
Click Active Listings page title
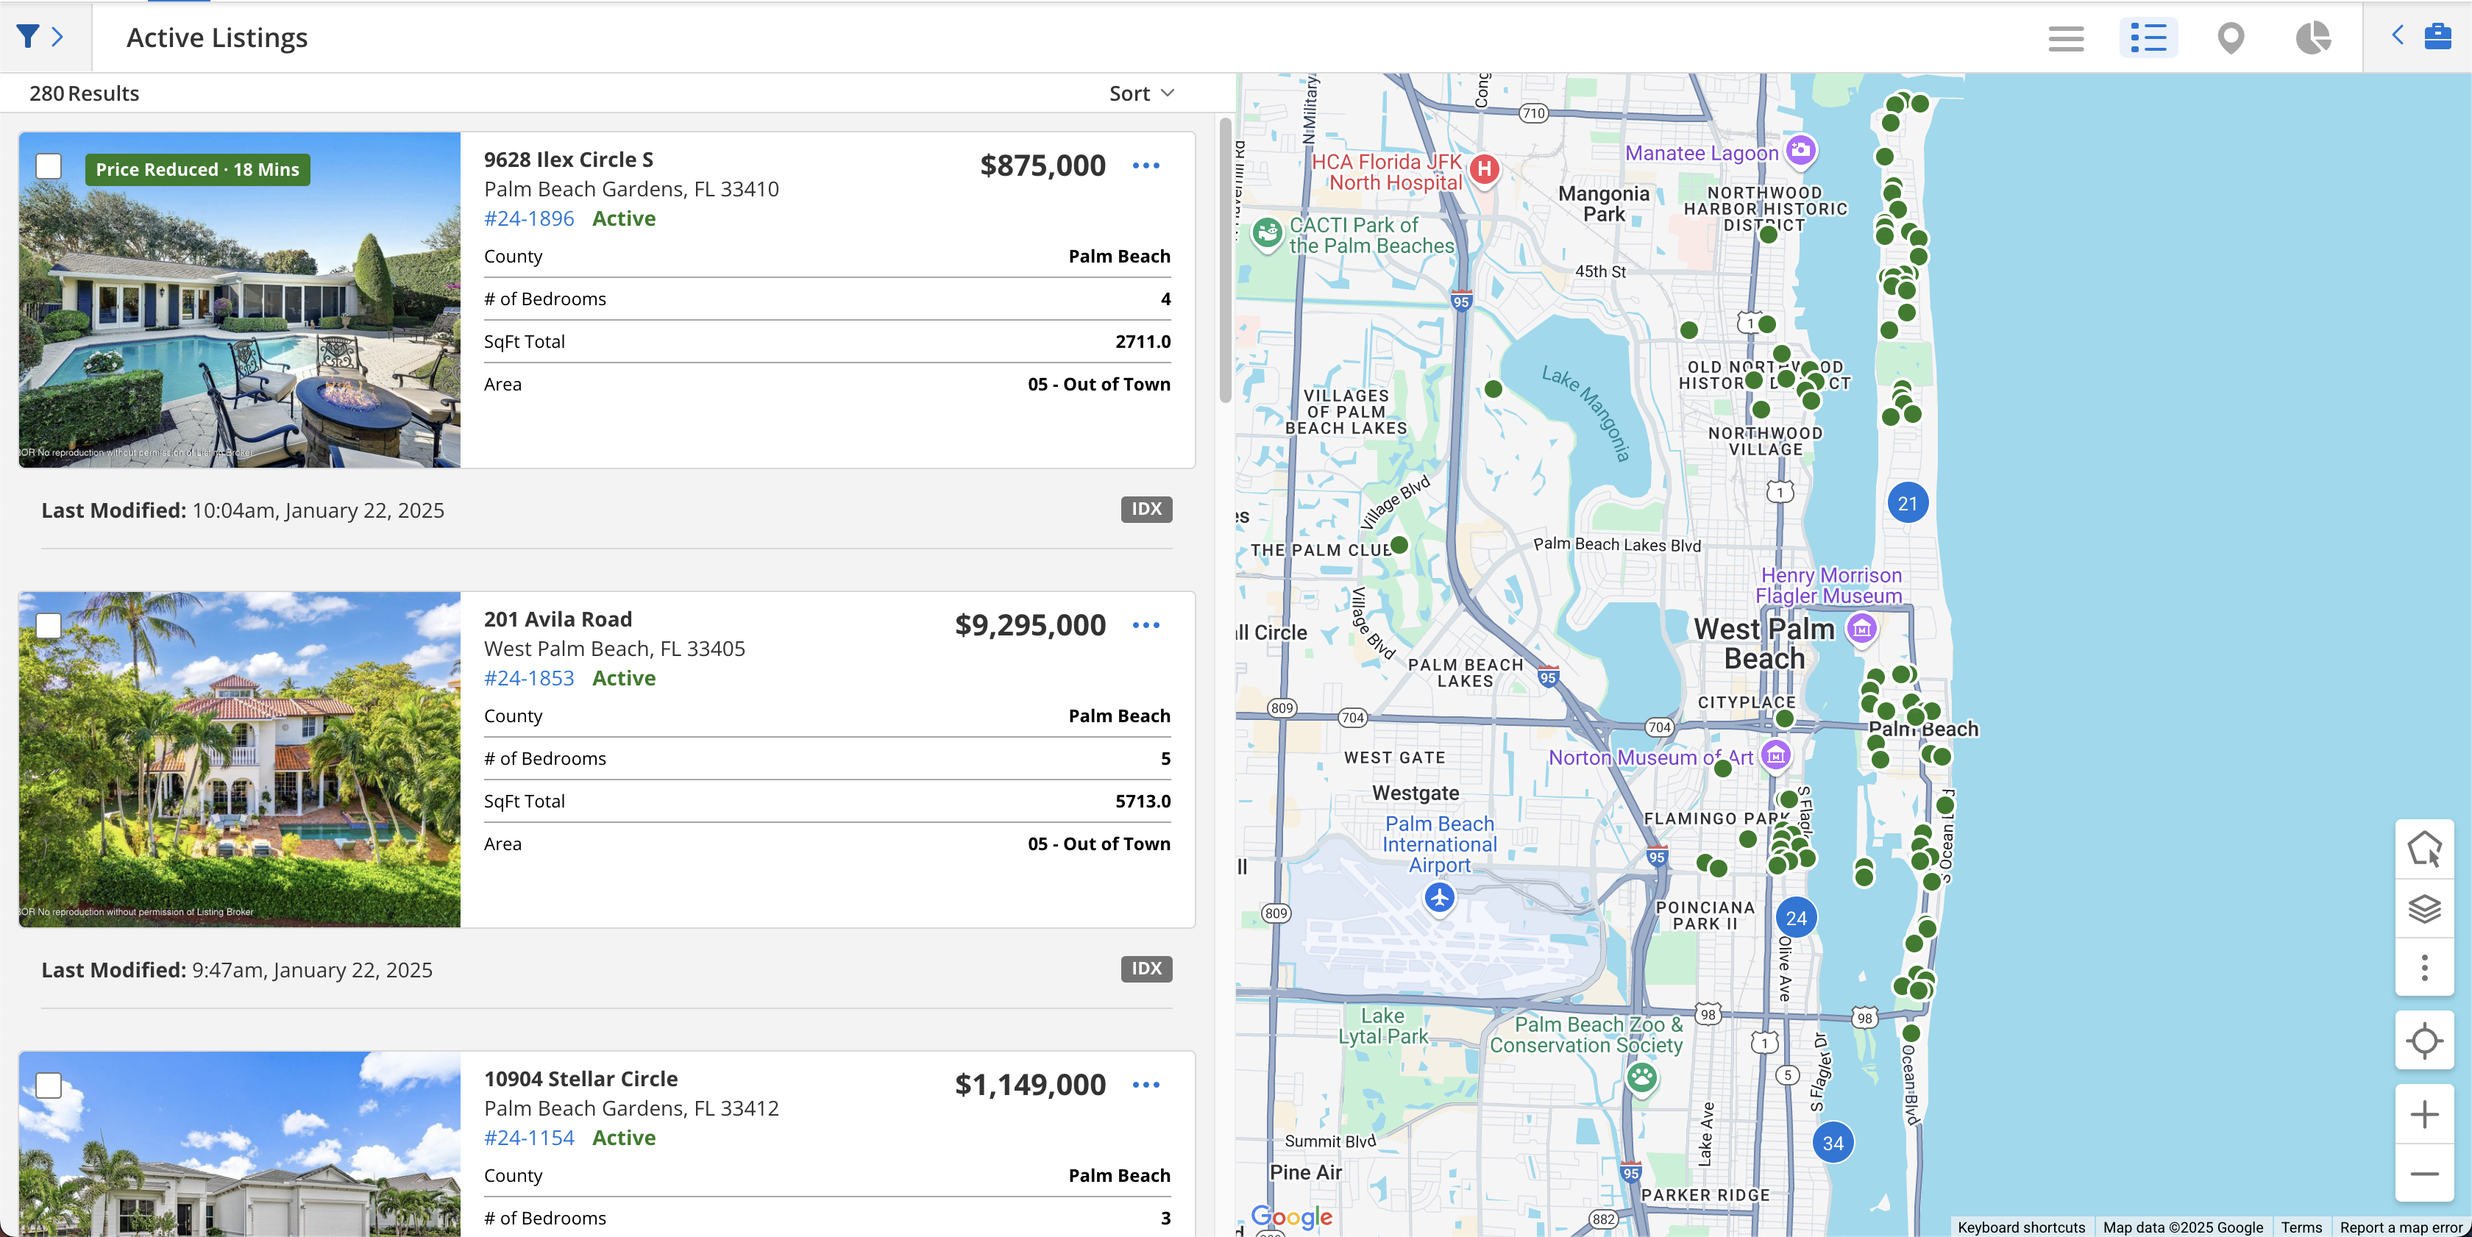point(217,38)
